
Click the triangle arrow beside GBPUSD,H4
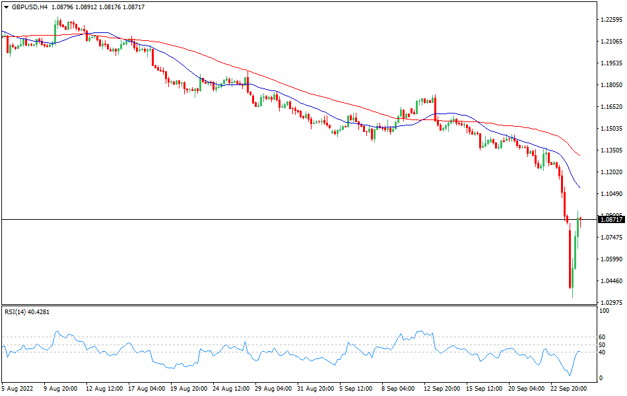pos(5,7)
